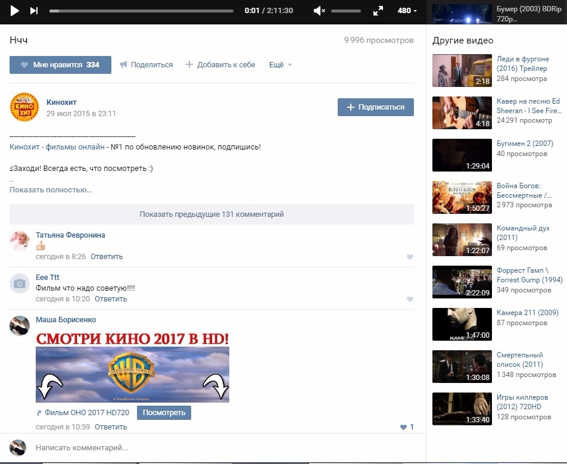Viewport: 567px width, 464px height.
Task: Click the video progress seek bar
Action: [141, 11]
